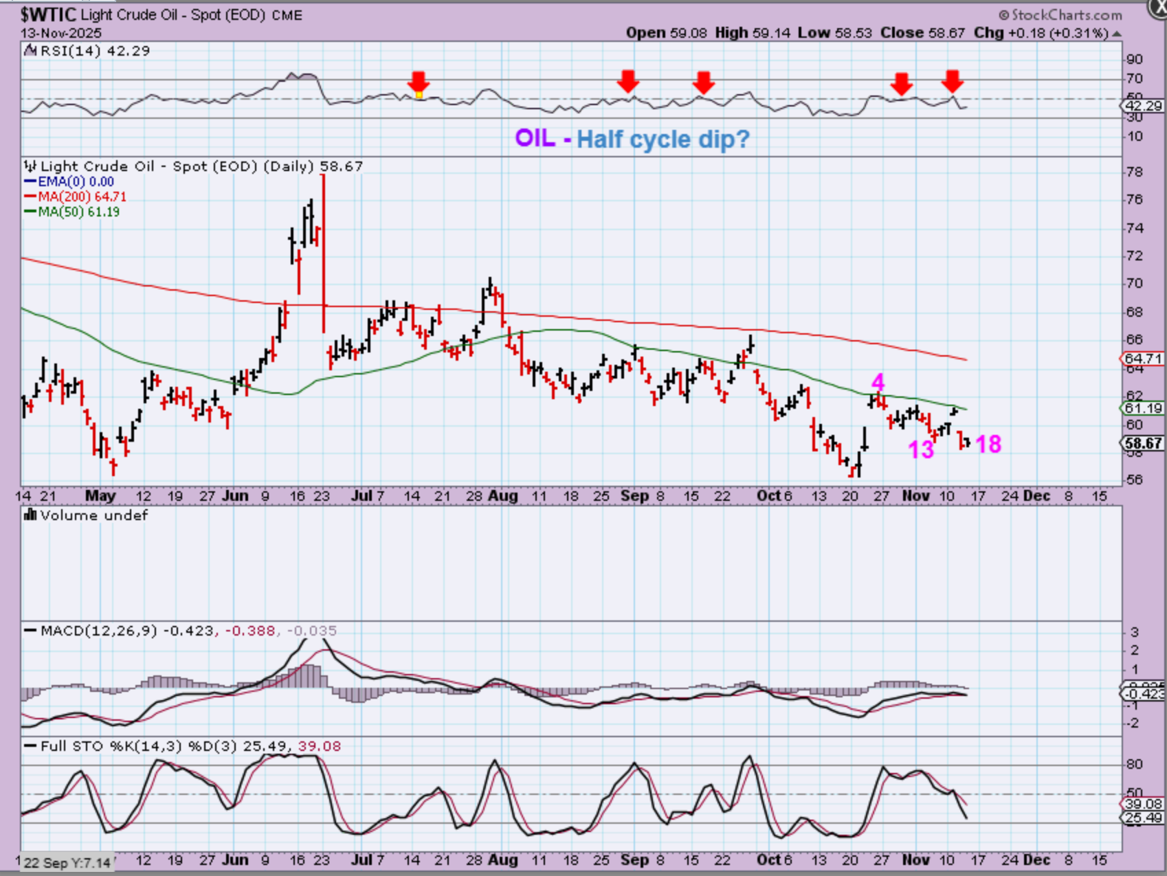Click the blue EMA(0) legend line
The width and height of the screenshot is (1167, 876).
click(x=30, y=181)
